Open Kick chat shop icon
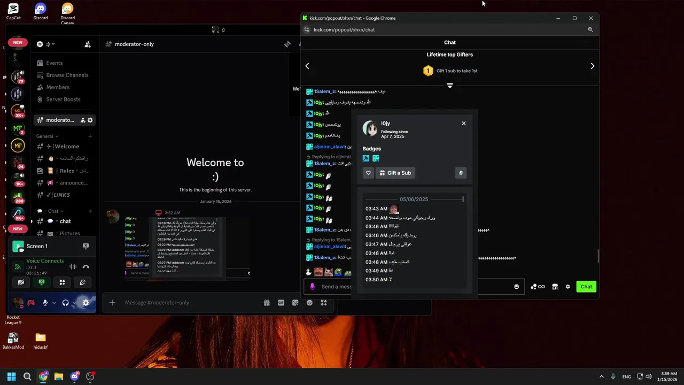This screenshot has height=385, width=684. point(555,287)
